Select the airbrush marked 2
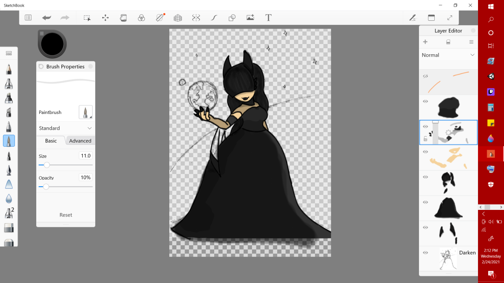Viewport: 504px width, 283px height. (x=9, y=213)
